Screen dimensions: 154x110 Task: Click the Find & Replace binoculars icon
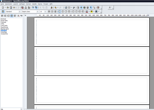78,8
